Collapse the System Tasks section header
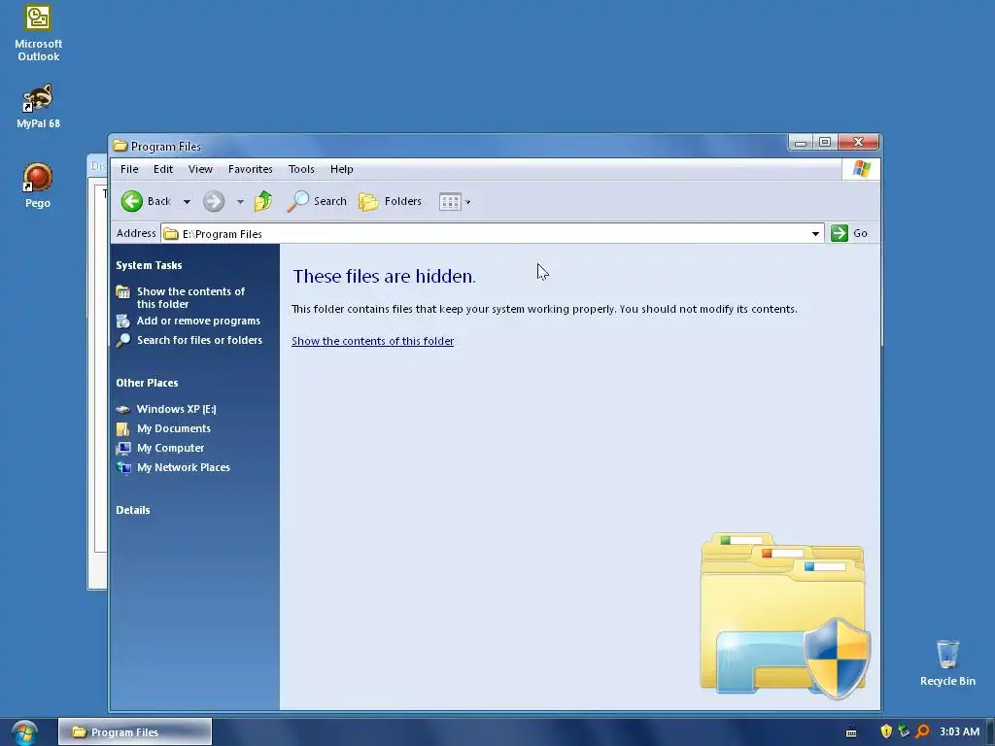This screenshot has width=995, height=746. tap(149, 265)
